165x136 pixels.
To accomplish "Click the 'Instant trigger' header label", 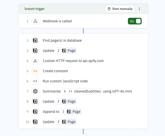I will [x=35, y=9].
